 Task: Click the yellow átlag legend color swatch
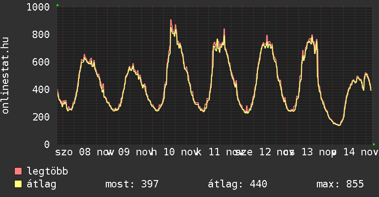[18, 184]
